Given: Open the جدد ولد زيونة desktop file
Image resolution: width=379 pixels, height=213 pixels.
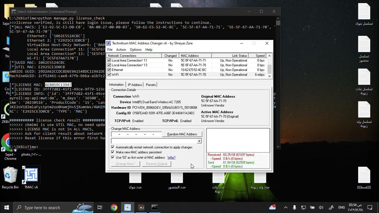Looking at the screenshot, I should 260,181.
